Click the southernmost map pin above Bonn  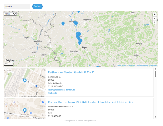tap(80, 43)
